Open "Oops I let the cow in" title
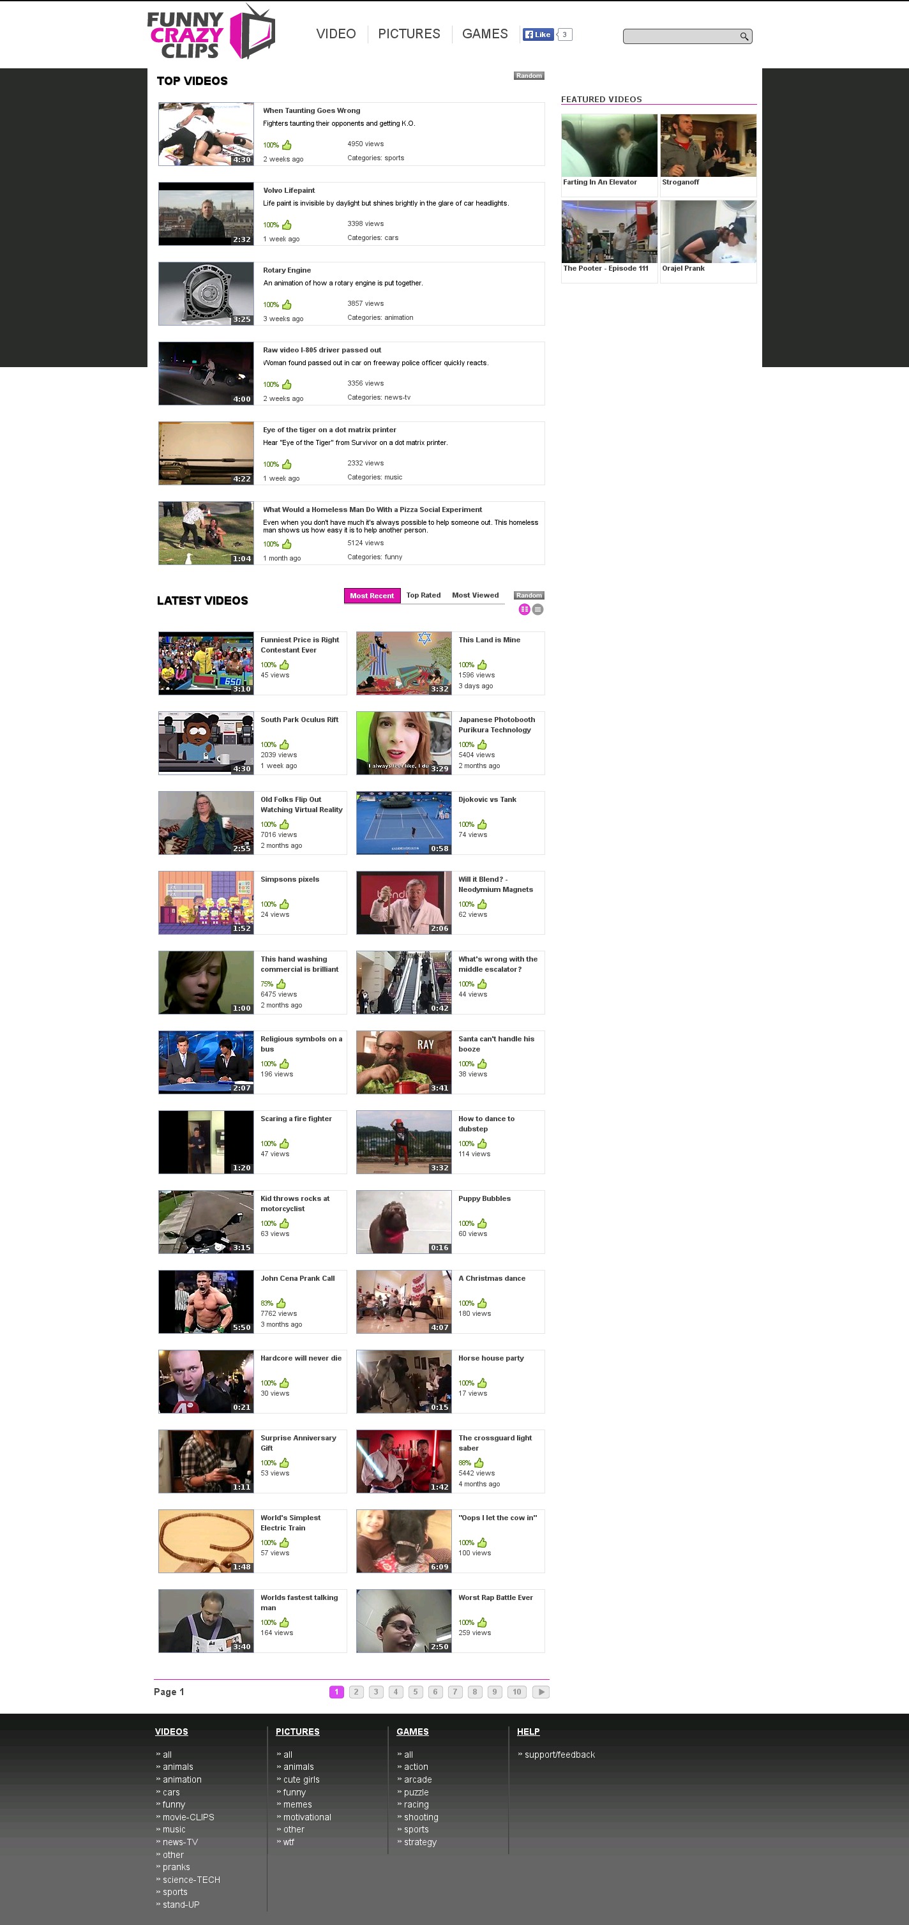909x1925 pixels. coord(497,1518)
